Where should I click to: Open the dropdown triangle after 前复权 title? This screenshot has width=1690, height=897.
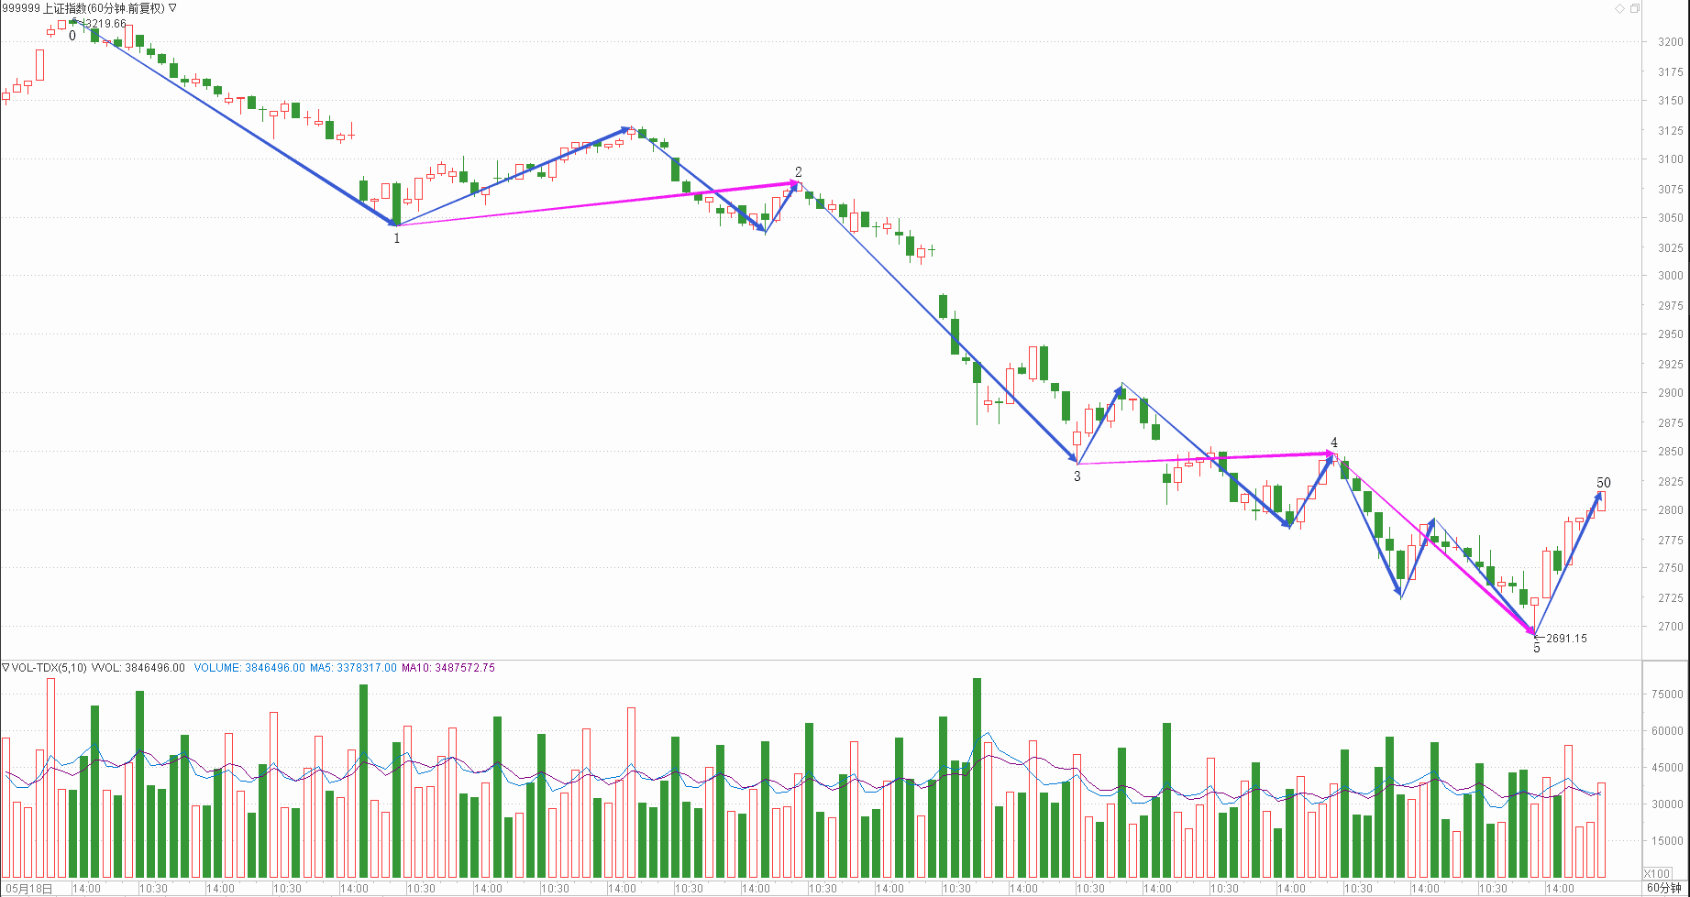(x=173, y=8)
